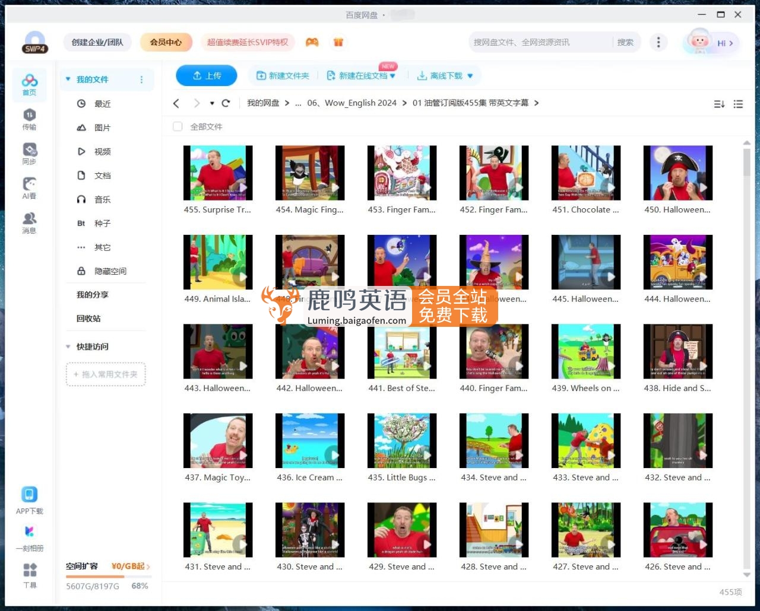Open the 消息 messages icon
The image size is (760, 611).
[x=29, y=222]
